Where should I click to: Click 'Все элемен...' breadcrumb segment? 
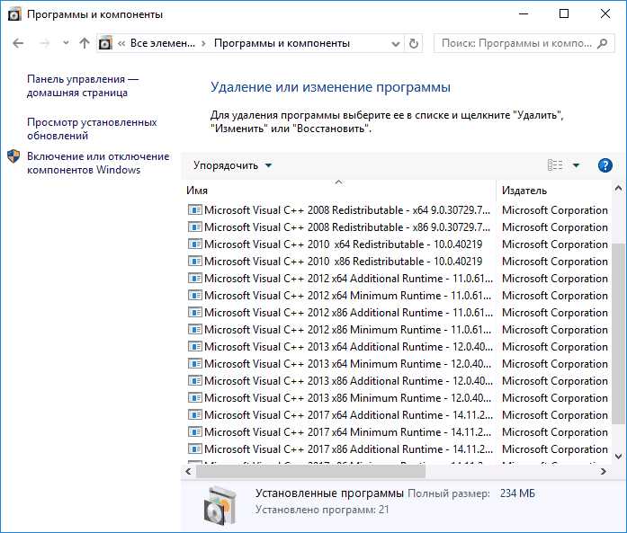click(163, 43)
